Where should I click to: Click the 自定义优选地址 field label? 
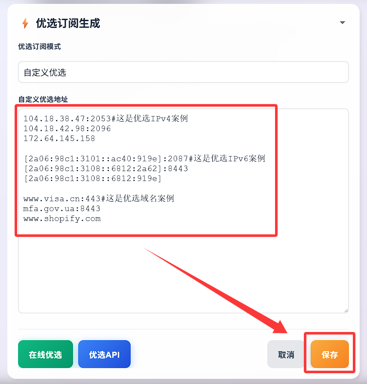point(43,99)
